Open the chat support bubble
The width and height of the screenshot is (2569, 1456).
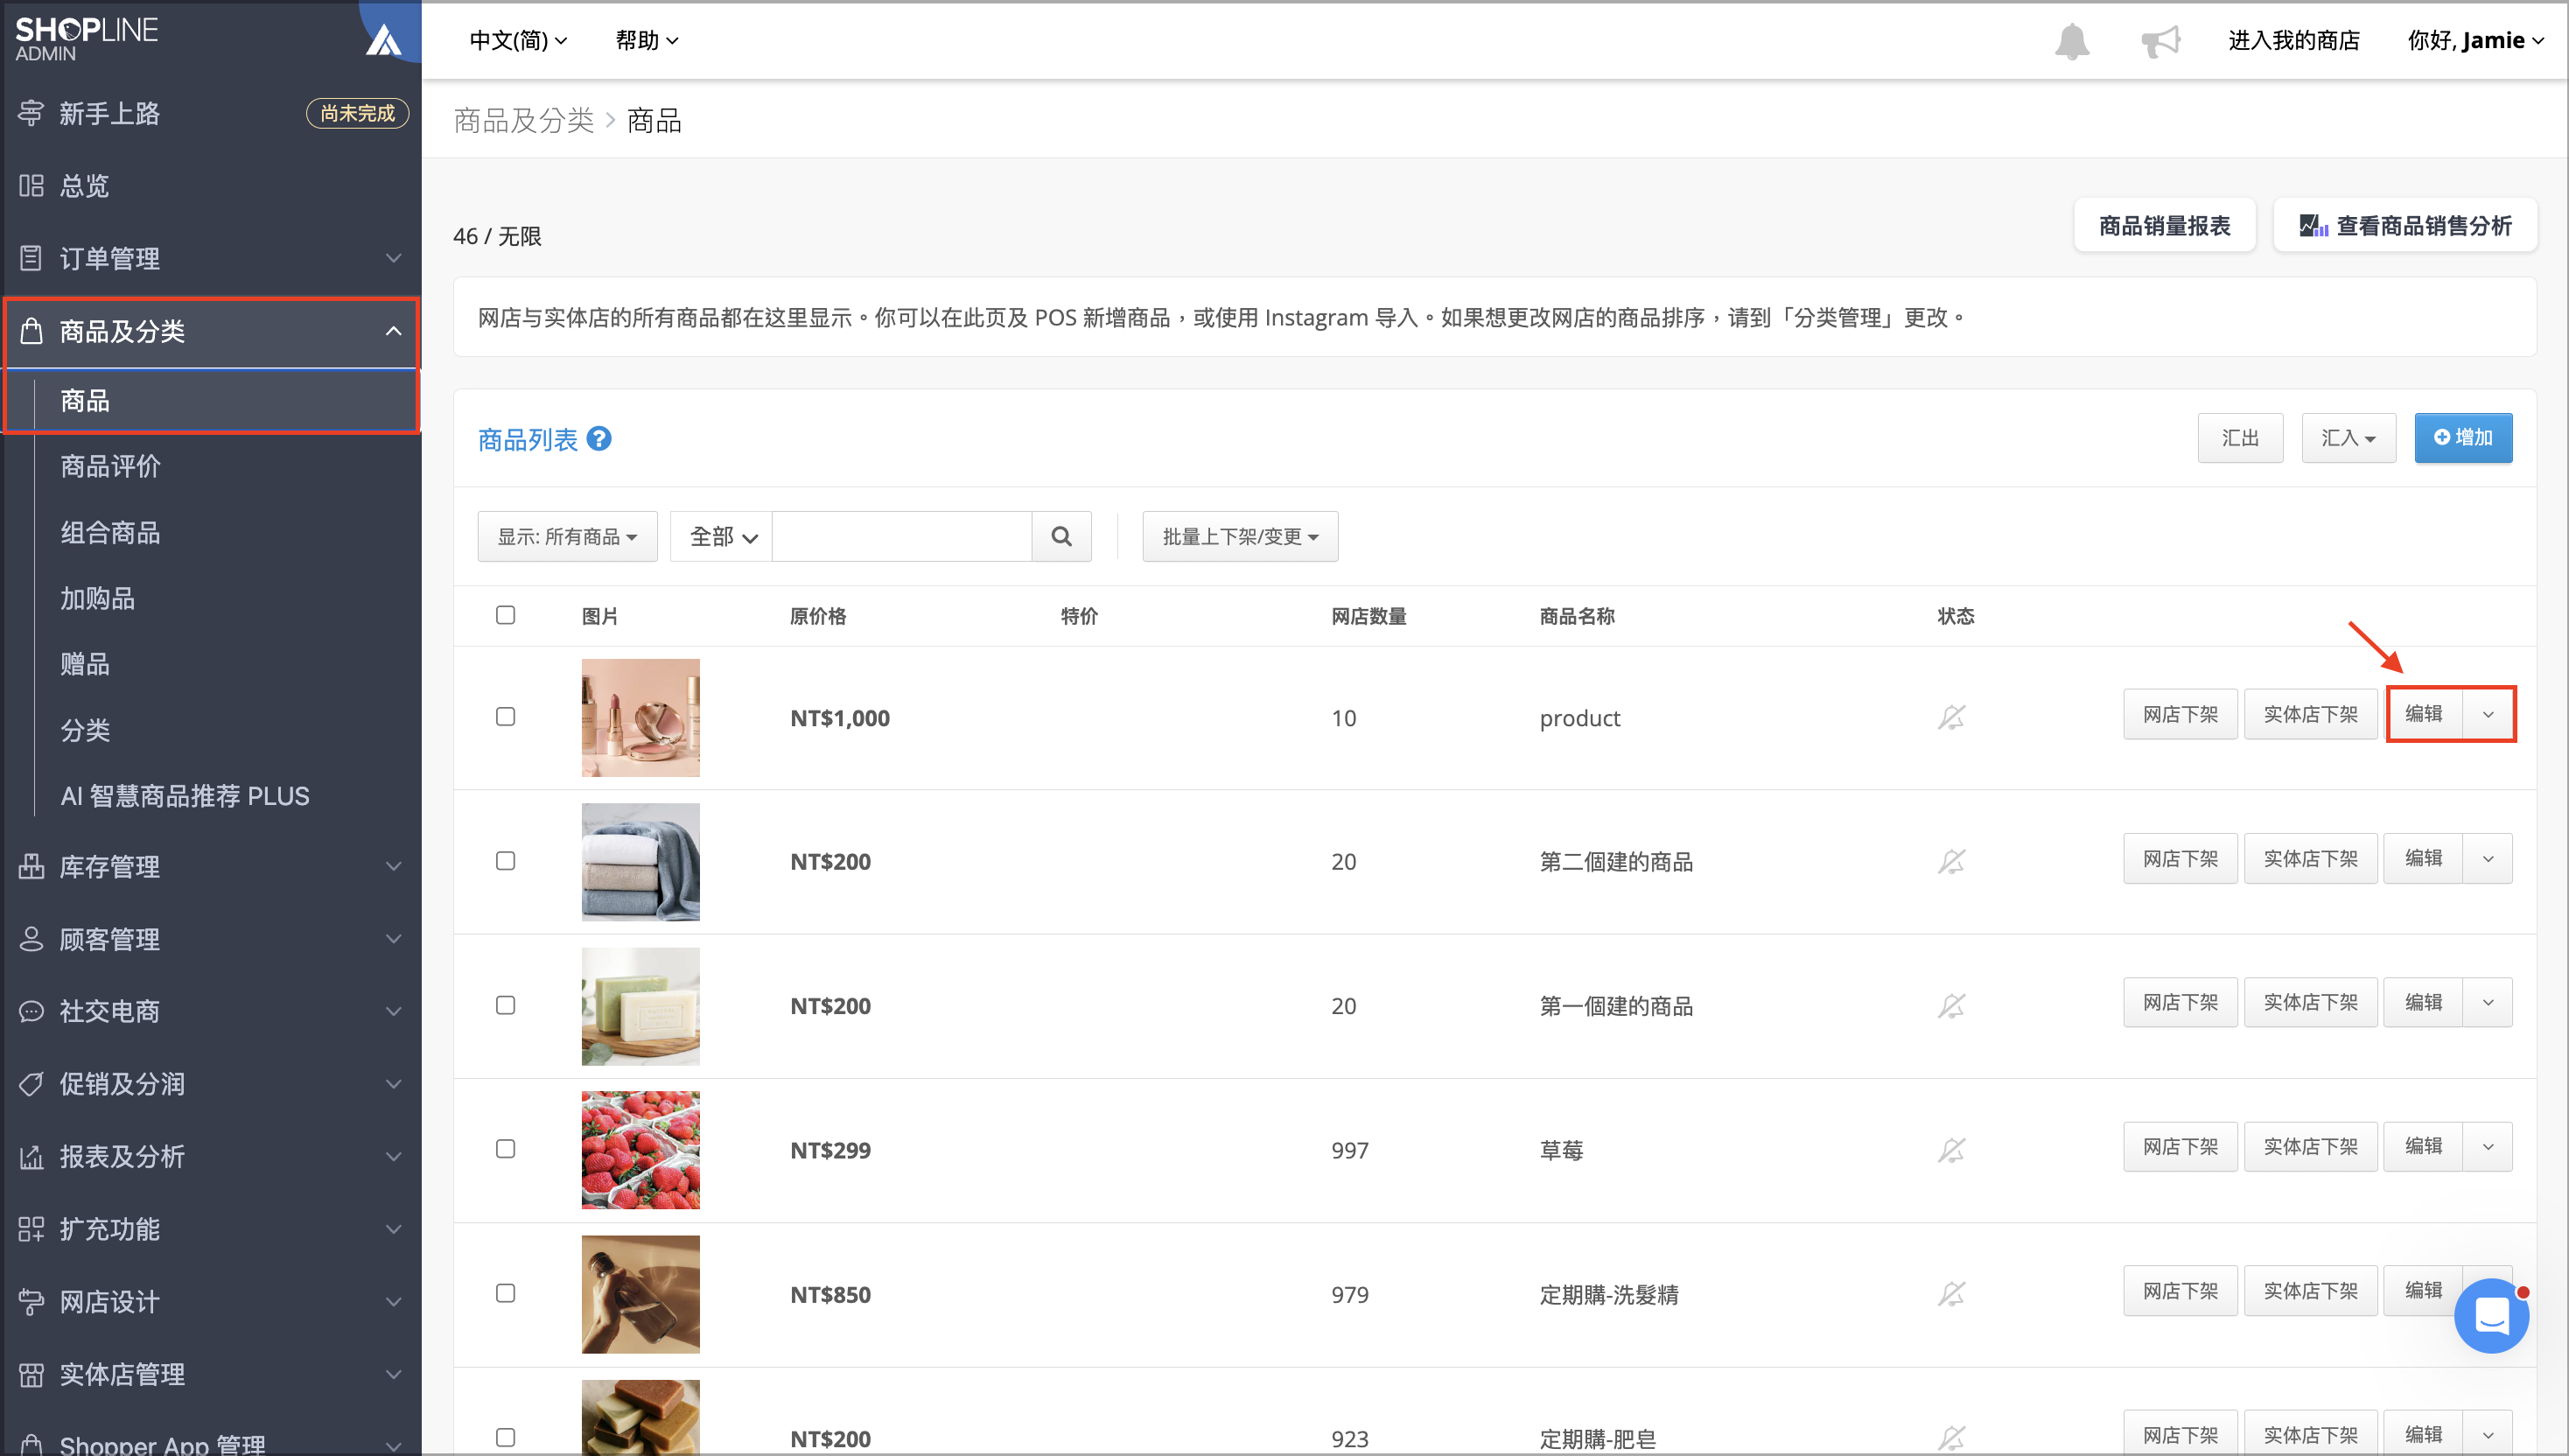(2491, 1315)
